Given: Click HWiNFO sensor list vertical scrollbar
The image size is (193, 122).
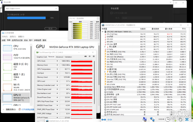Looking at the screenshot, I should tap(190, 59).
